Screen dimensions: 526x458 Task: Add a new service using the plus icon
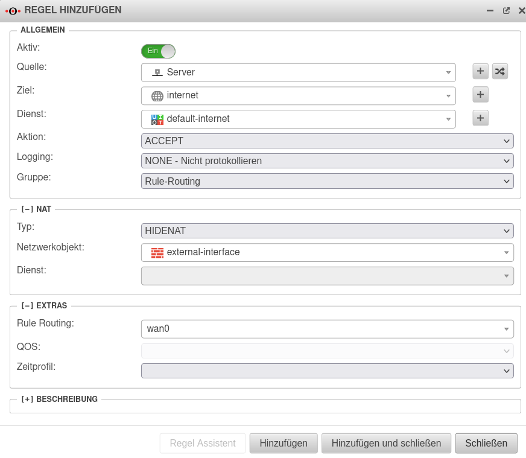point(480,118)
